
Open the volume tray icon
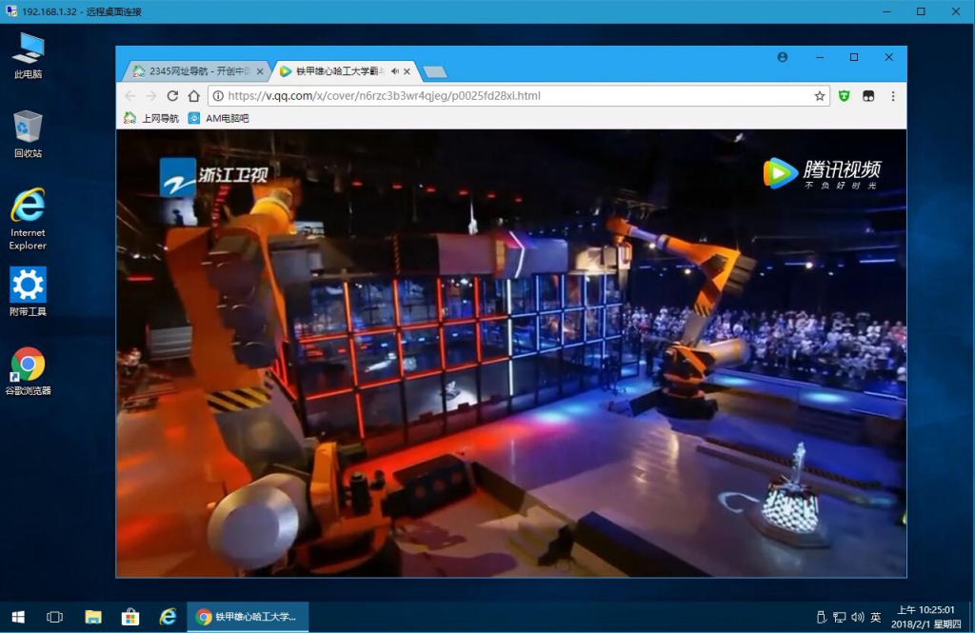point(858,617)
